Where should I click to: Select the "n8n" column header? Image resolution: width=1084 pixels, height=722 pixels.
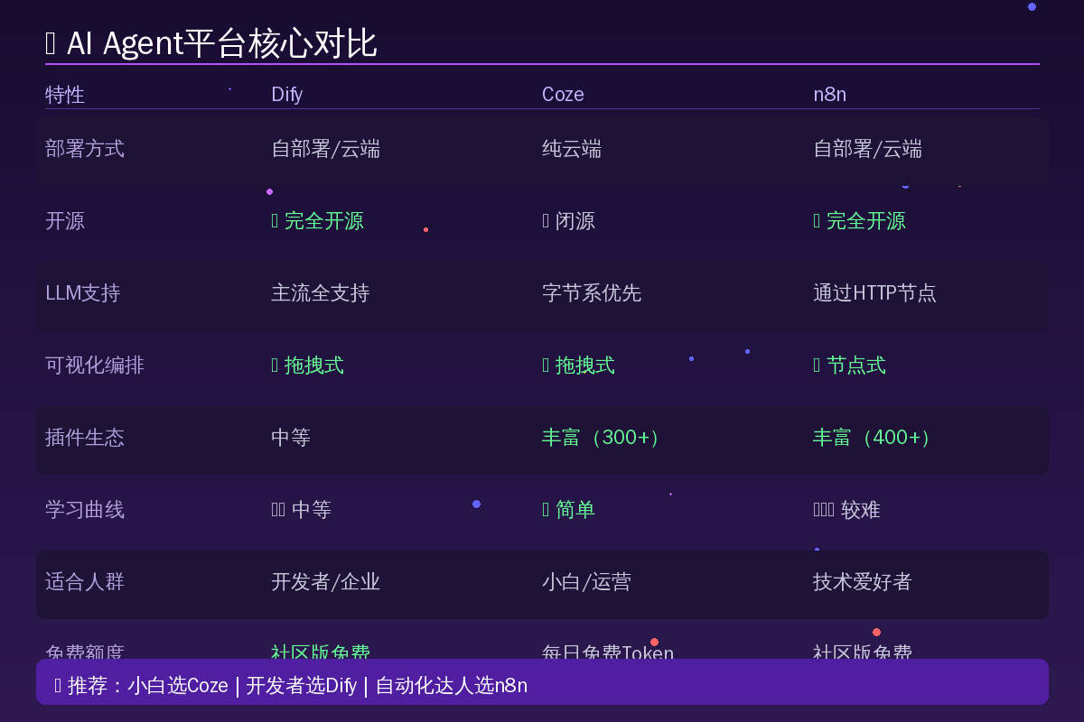829,94
